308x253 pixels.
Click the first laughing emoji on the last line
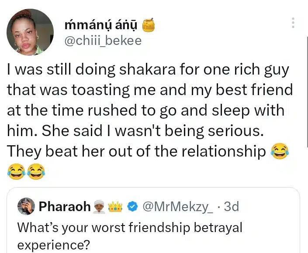tap(16, 171)
